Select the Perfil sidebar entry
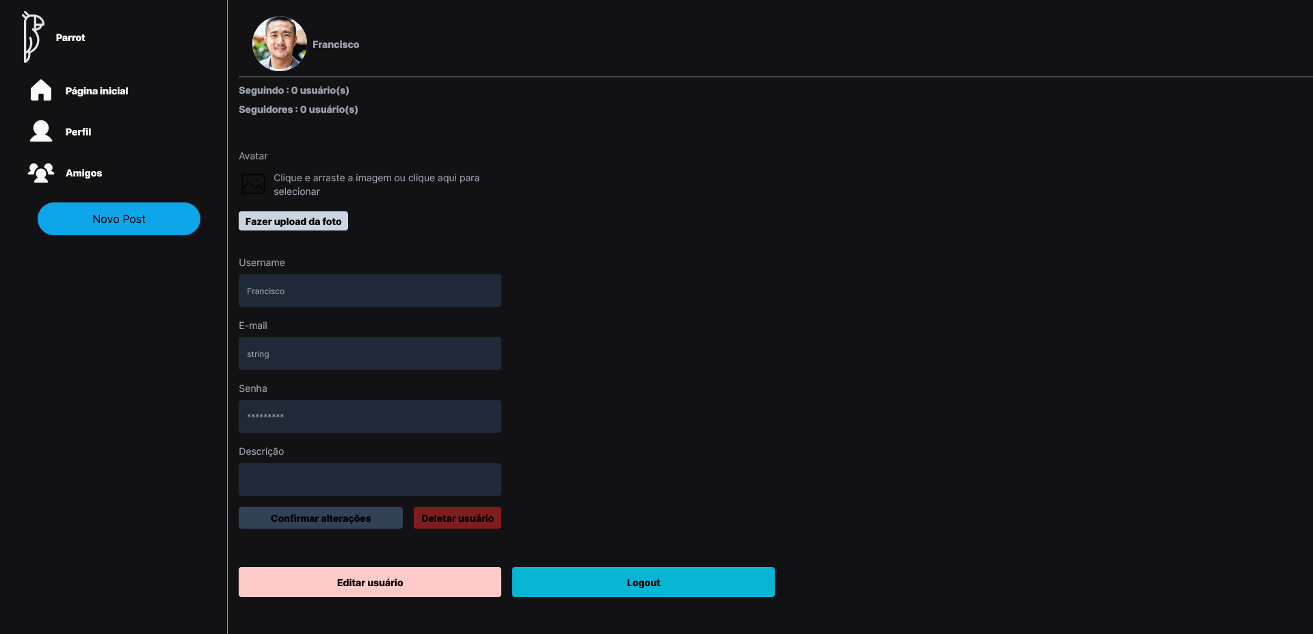Viewport: 1313px width, 634px height. [78, 131]
